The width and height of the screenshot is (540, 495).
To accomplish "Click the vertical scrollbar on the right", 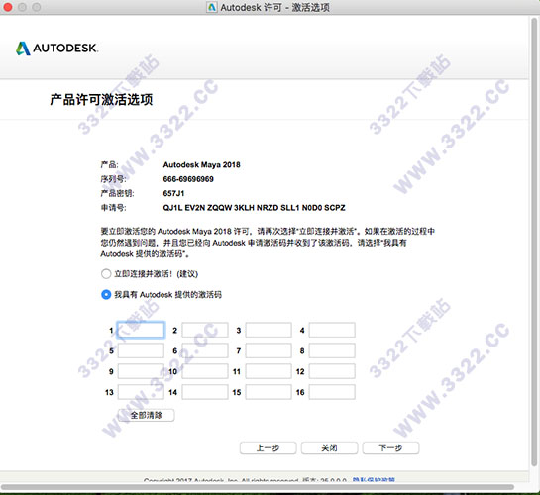I will pyautogui.click(x=534, y=241).
